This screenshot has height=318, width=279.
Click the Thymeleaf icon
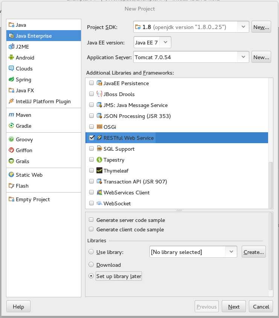coord(99,171)
